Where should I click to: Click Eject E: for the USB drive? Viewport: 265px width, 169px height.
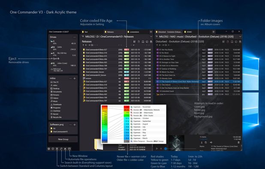[55, 58]
